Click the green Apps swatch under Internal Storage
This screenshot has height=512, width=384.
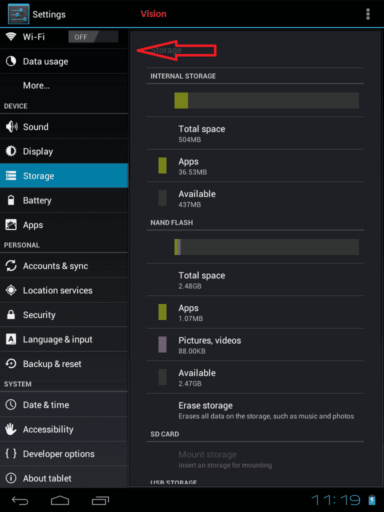(162, 165)
